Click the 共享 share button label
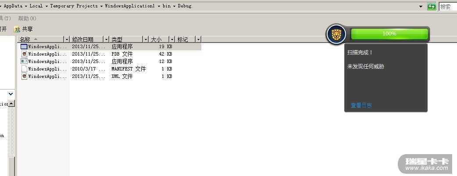The width and height of the screenshot is (457, 176). [x=27, y=29]
